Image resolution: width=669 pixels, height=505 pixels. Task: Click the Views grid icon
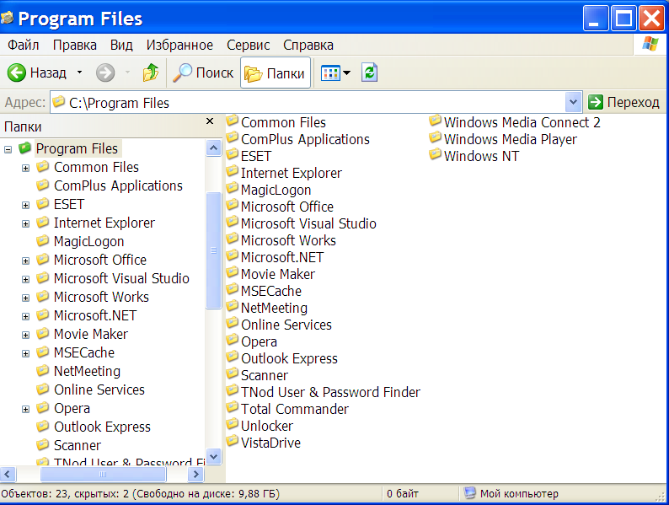(x=330, y=73)
